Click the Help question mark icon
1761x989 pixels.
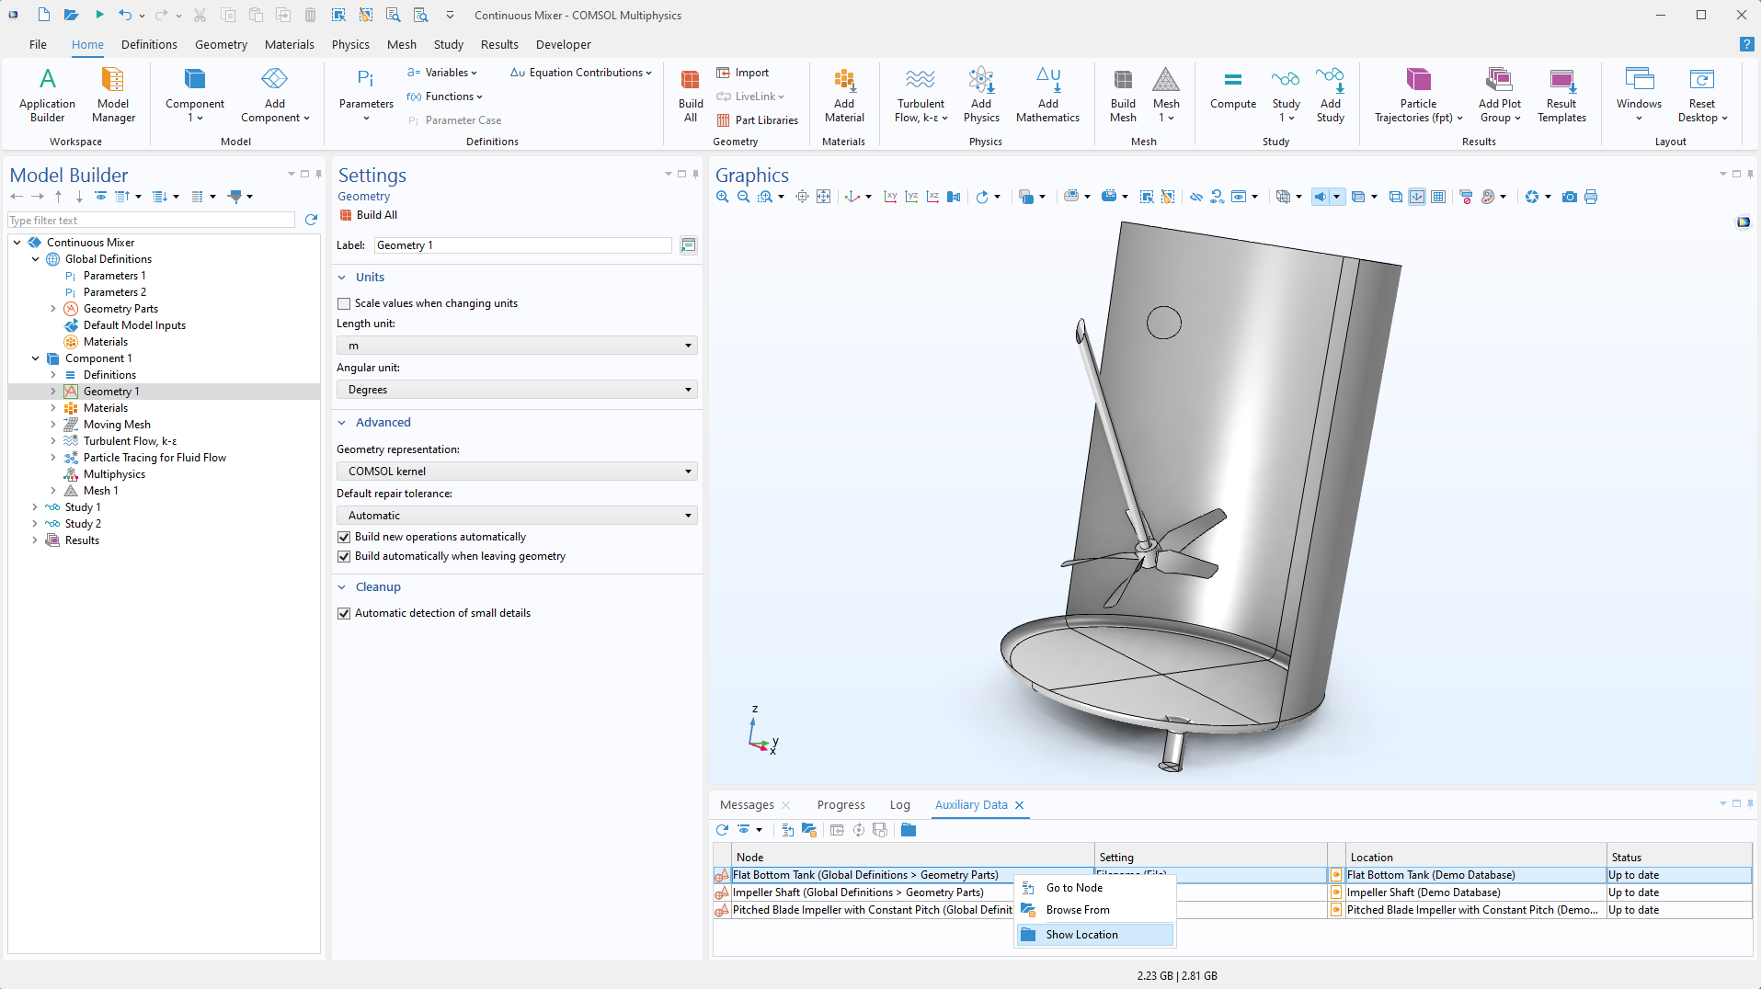pyautogui.click(x=1746, y=44)
